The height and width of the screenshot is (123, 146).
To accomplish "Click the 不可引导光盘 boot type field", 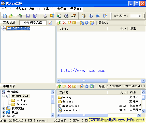I will tap(33, 23).
